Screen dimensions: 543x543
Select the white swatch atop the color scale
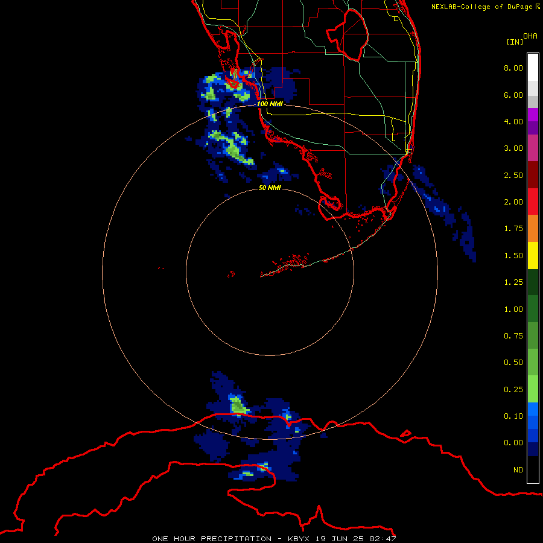point(533,67)
